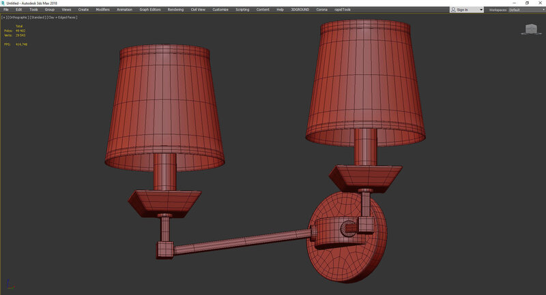Screen dimensions: 546x295
Task: Expand the Workspaces Default dropdown
Action: [524, 10]
